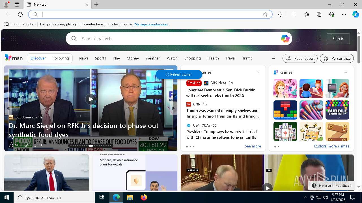Open Windows Start menu
362x203 pixels.
click(7, 197)
